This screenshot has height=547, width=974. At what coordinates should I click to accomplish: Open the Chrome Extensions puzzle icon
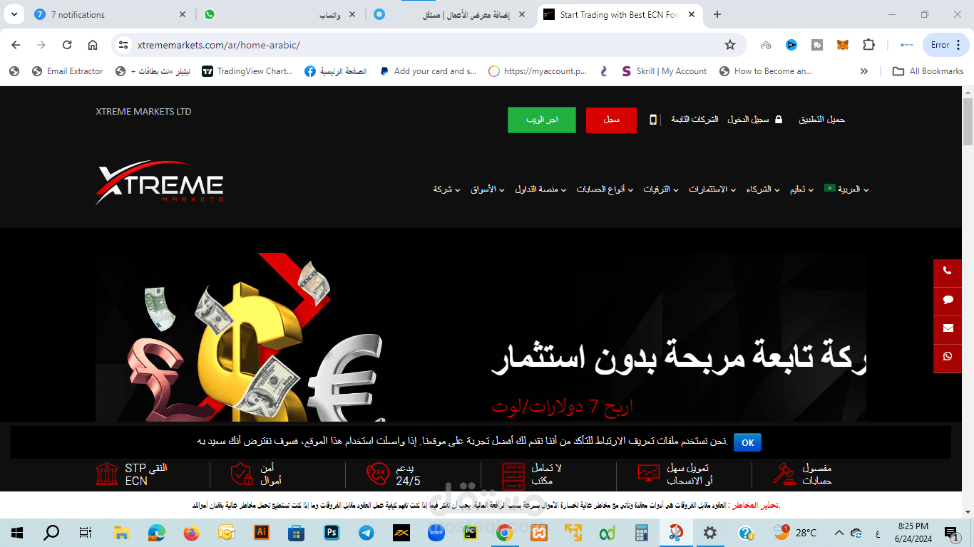coord(868,45)
